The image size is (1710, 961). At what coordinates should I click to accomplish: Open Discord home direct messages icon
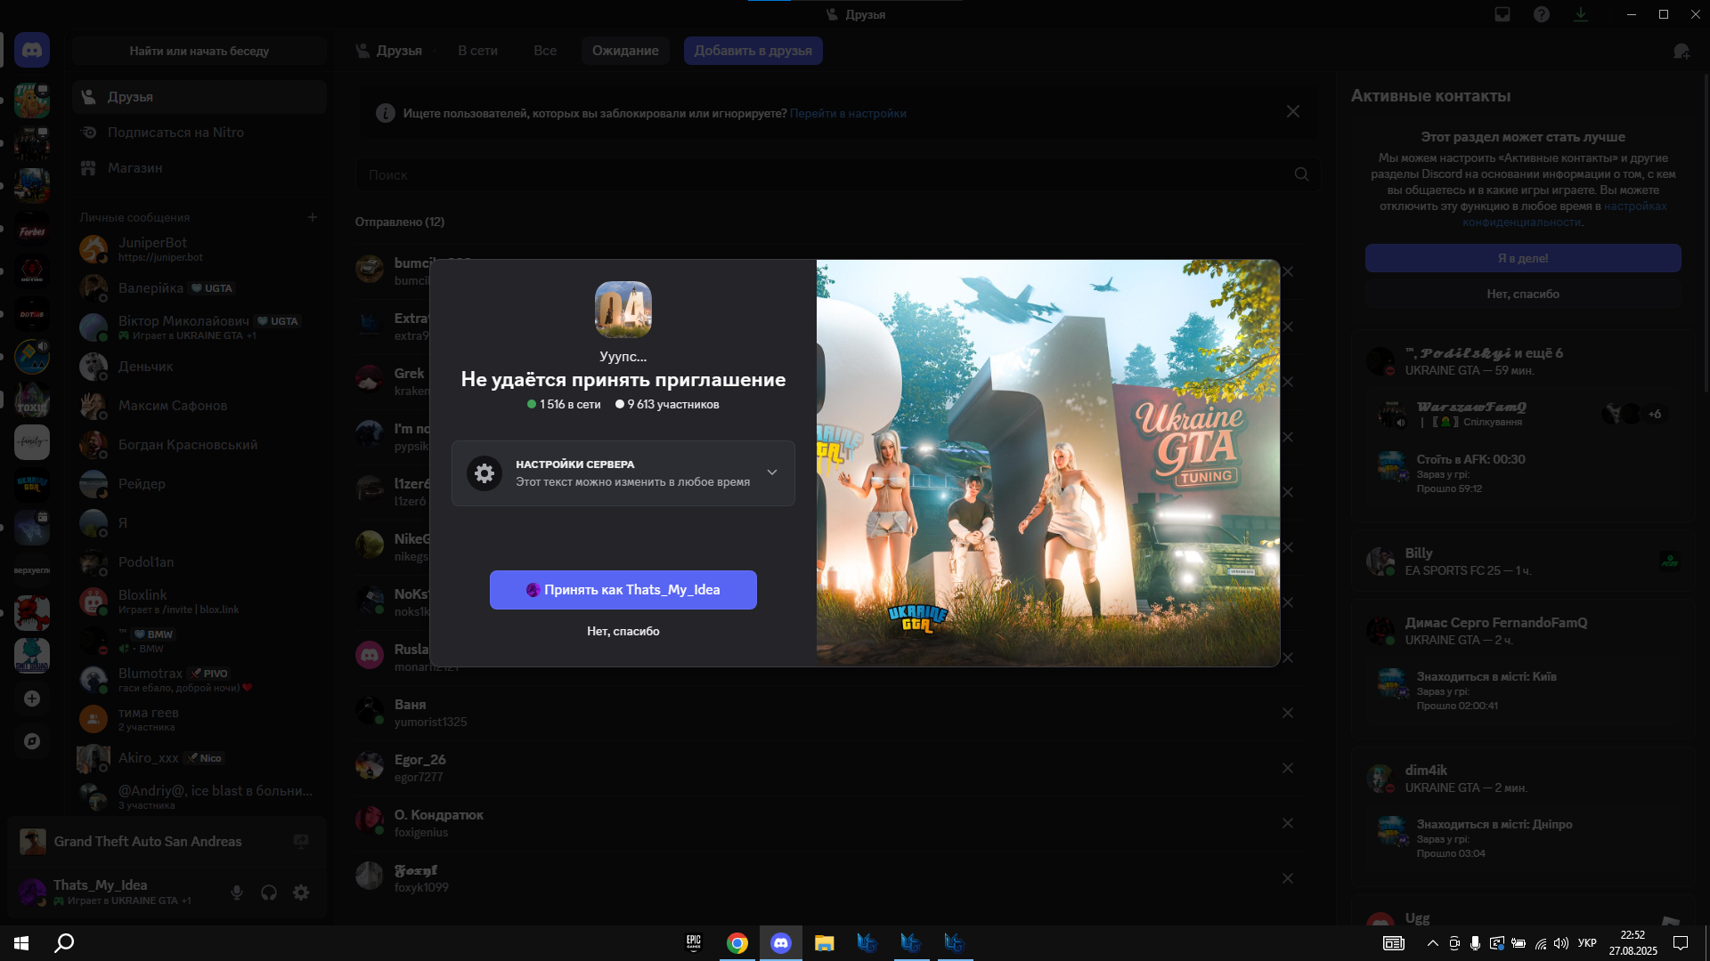32,51
